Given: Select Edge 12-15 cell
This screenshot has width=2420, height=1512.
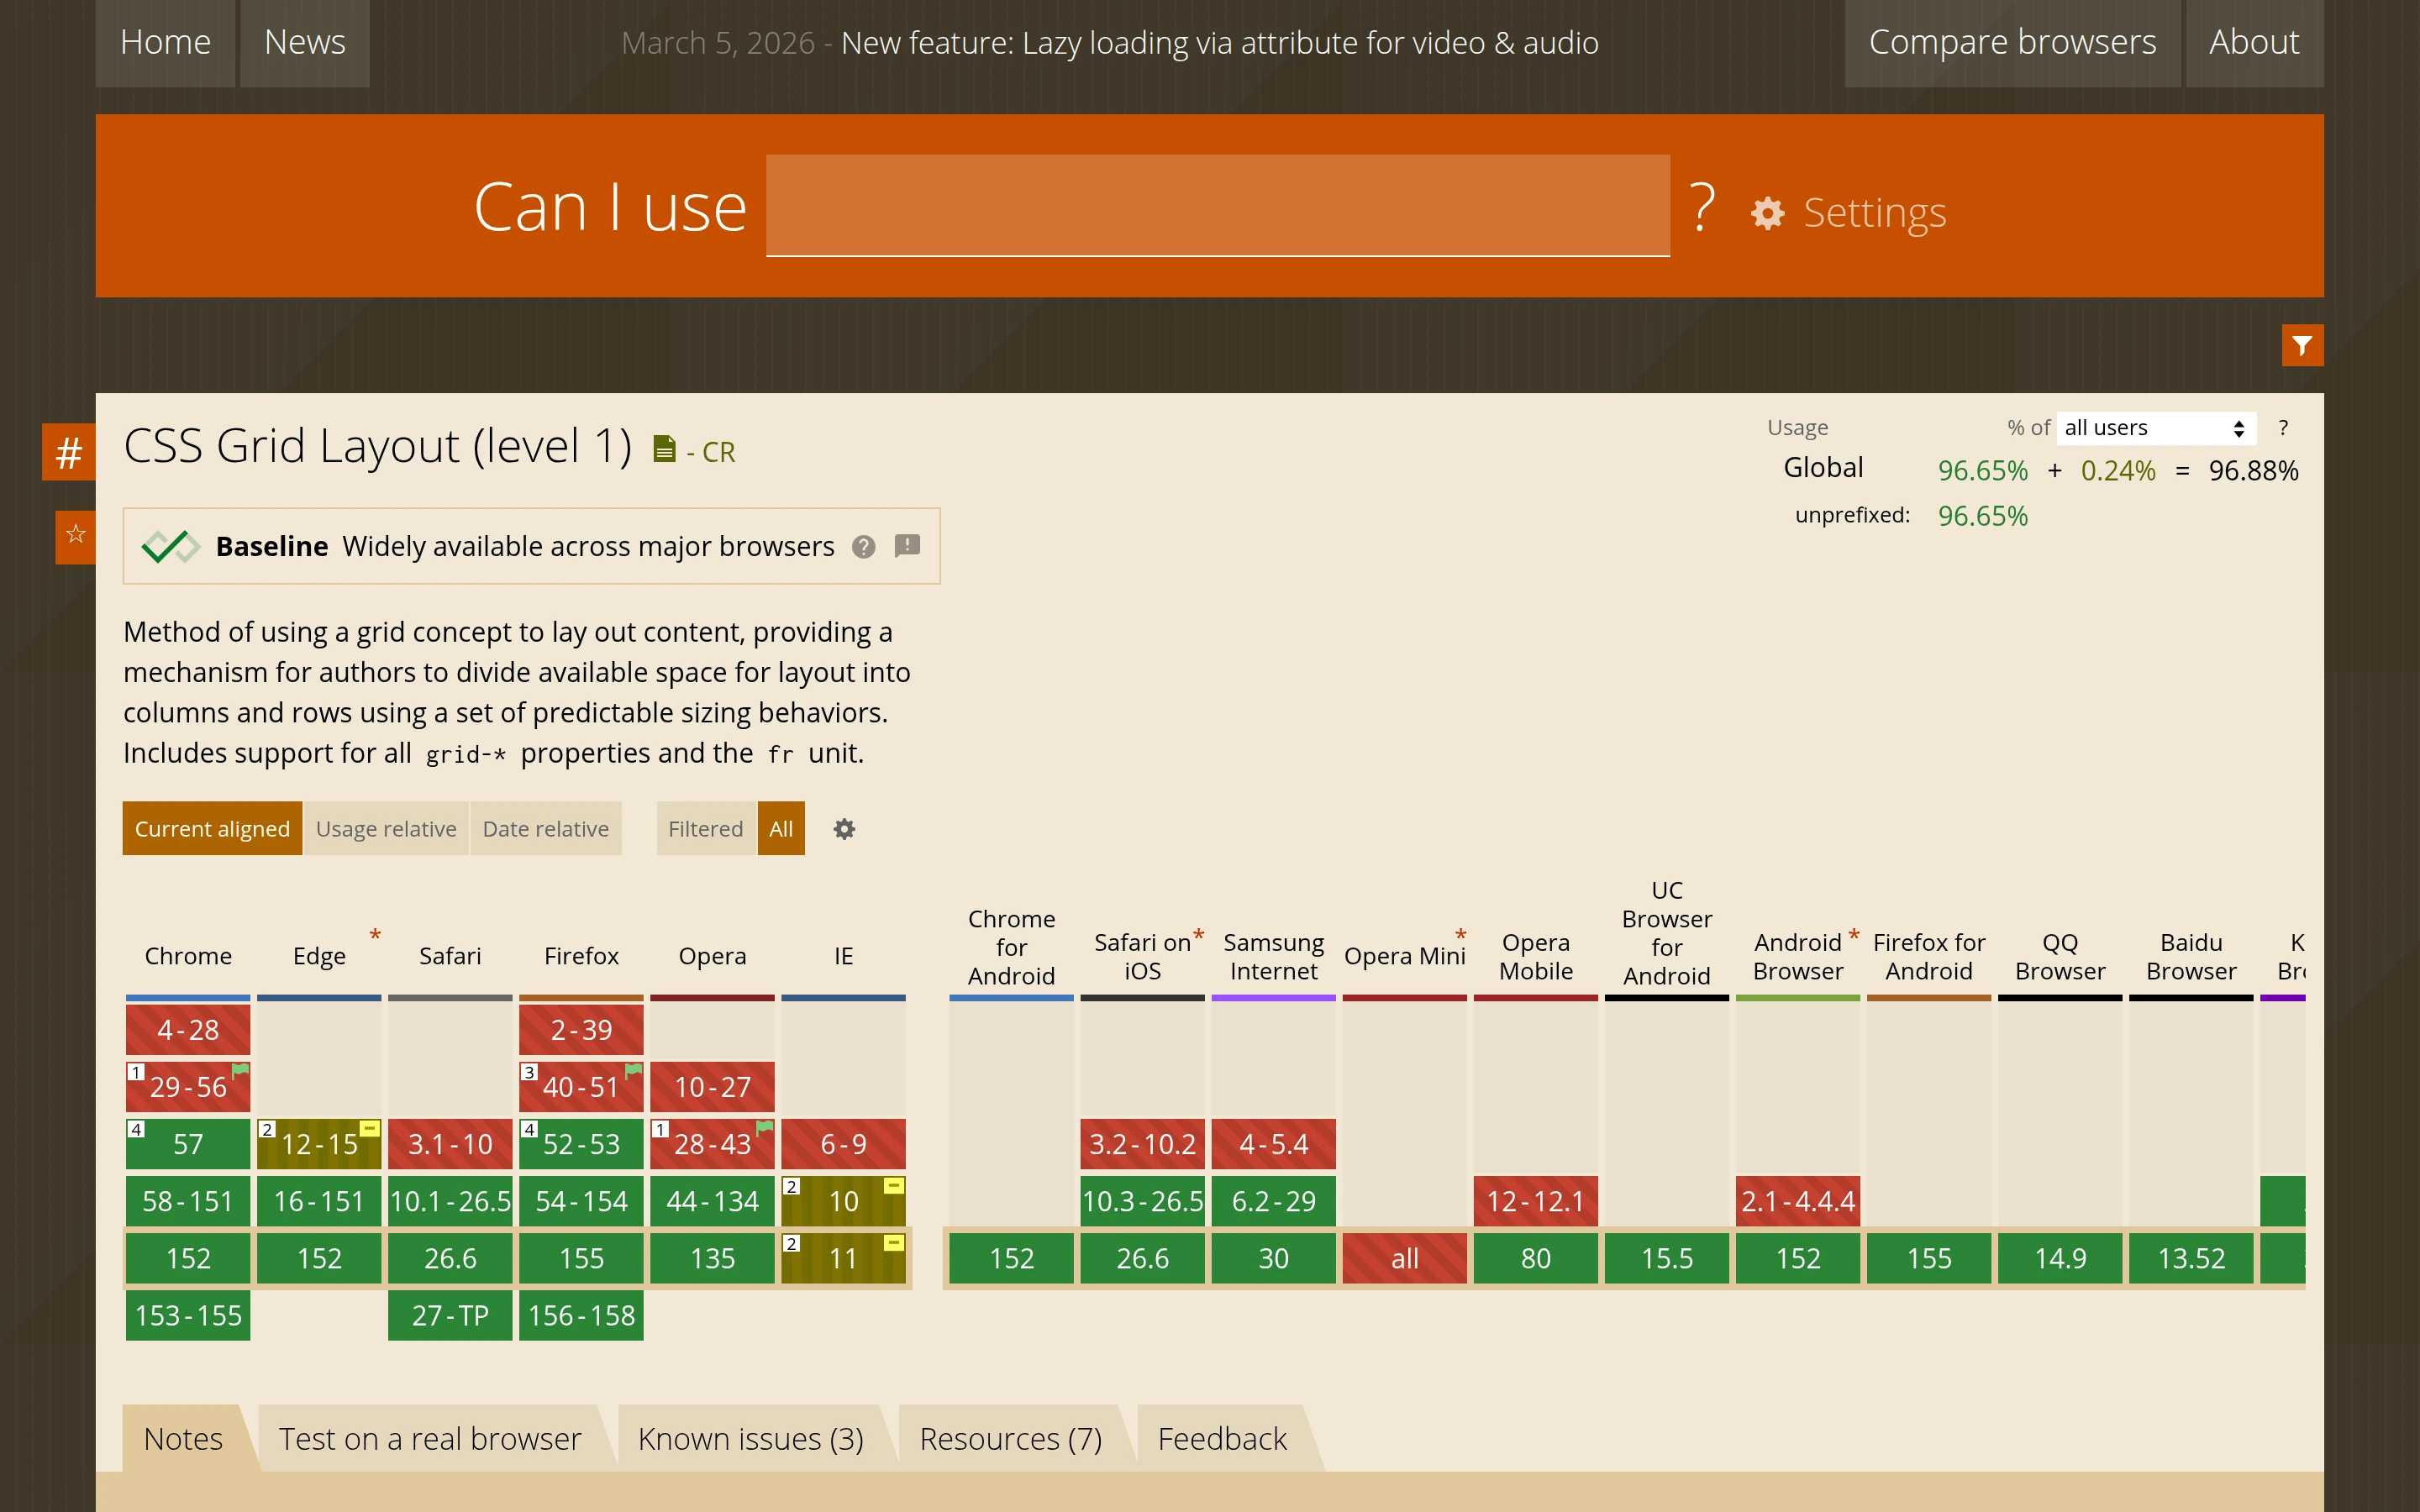Looking at the screenshot, I should (319, 1144).
